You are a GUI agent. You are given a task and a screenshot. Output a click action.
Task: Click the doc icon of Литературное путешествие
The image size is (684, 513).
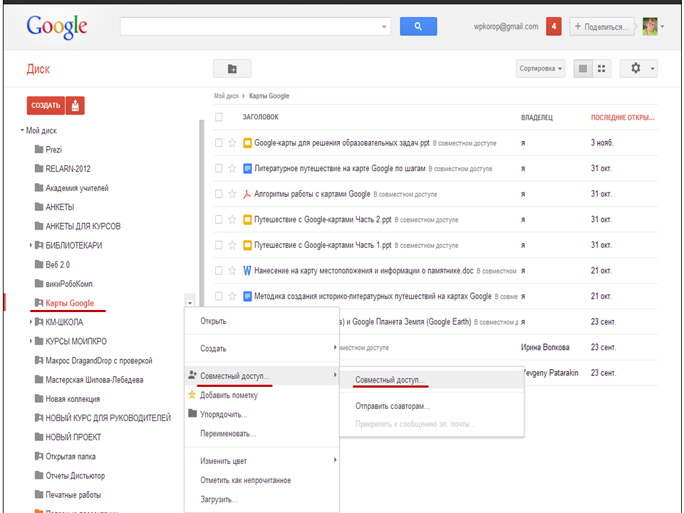pyautogui.click(x=247, y=168)
